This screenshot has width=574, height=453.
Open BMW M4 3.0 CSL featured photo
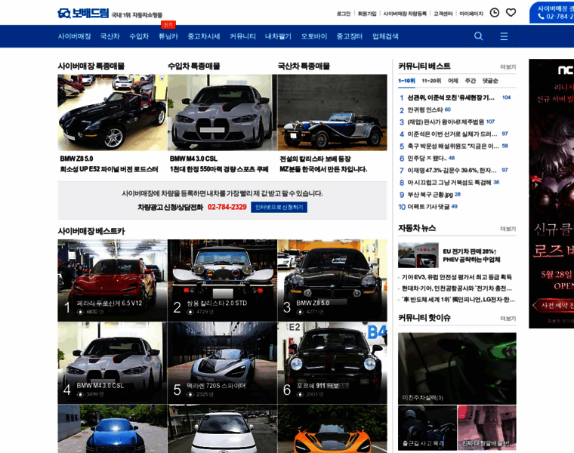point(222,112)
